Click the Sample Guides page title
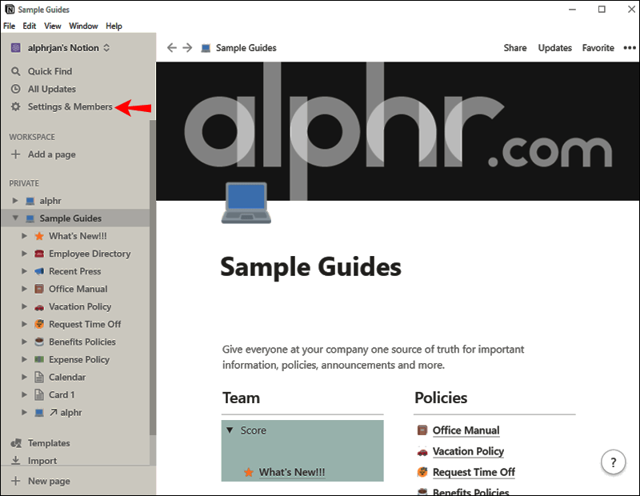This screenshot has height=496, width=640. pyautogui.click(x=310, y=267)
